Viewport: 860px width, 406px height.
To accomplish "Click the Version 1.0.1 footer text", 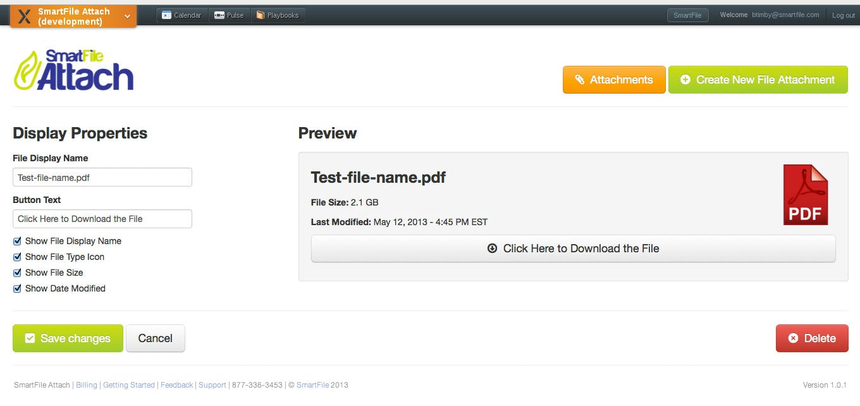I will pyautogui.click(x=825, y=385).
